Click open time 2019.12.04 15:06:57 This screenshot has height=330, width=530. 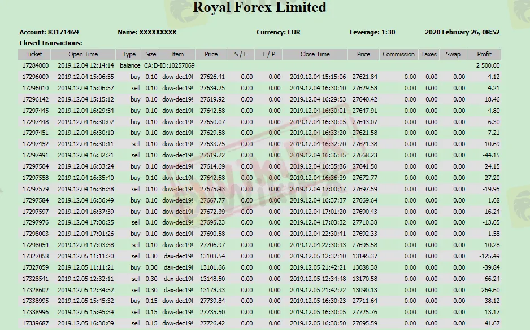(x=86, y=88)
